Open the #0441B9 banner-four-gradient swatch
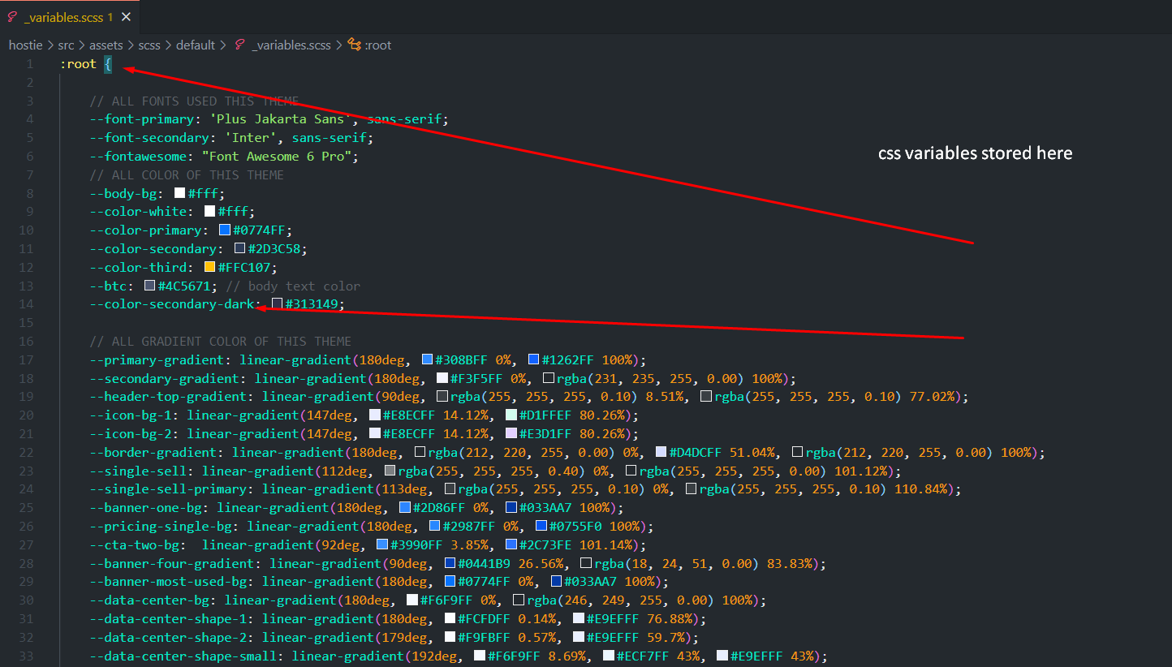This screenshot has width=1172, height=667. tap(450, 563)
